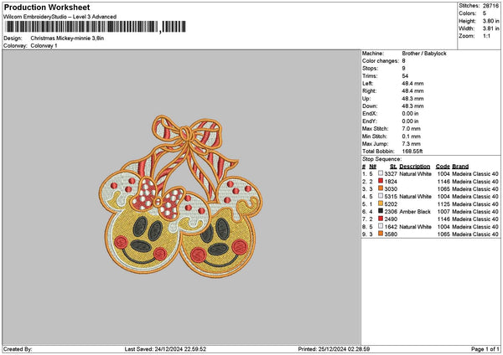Click 'Wilcom EmbroideryStudio – Level 3 Advanced' text
This screenshot has height=355, width=503.
pos(60,17)
